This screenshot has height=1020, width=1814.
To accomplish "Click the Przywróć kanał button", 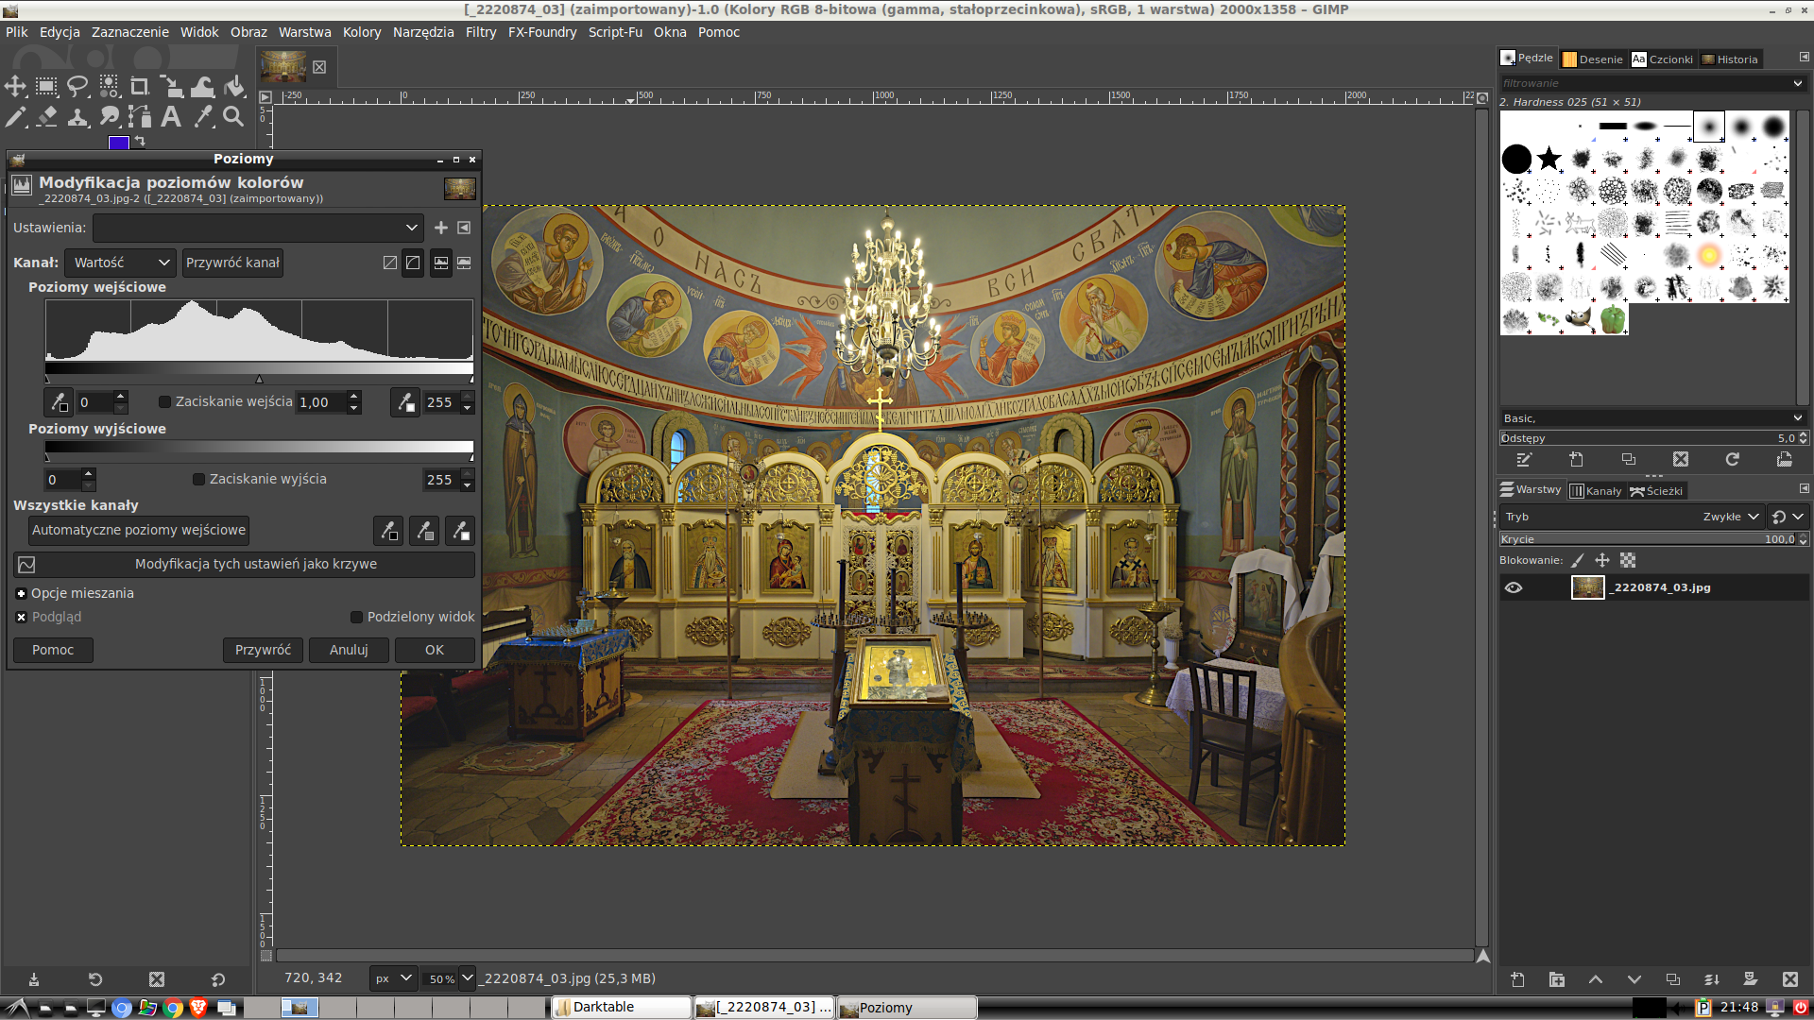I will pyautogui.click(x=232, y=263).
